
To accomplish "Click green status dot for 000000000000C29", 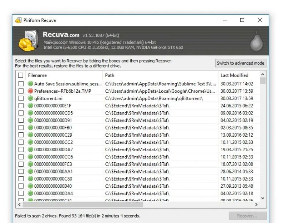I will tap(30, 135).
